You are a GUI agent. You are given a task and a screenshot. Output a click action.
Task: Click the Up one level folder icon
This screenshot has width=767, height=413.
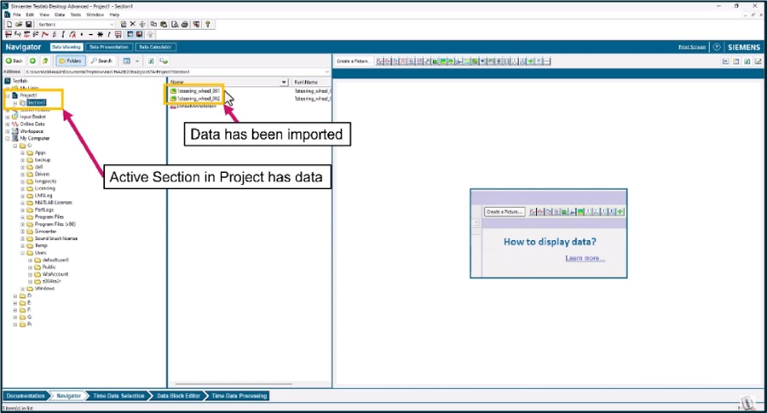tap(44, 61)
